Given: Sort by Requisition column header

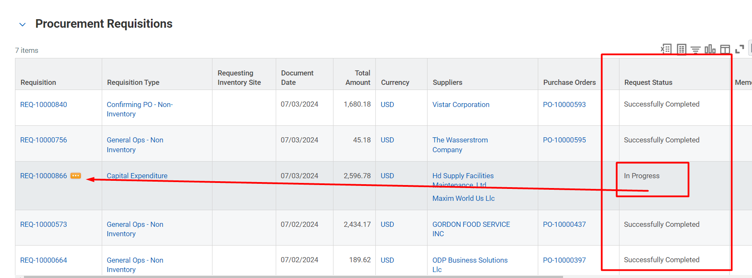Looking at the screenshot, I should [38, 82].
